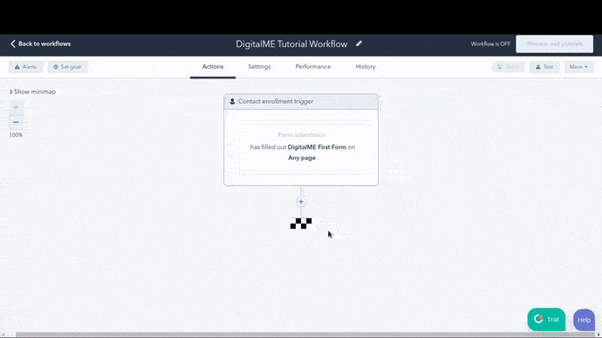Click the Any page text in trigger
The image size is (602, 338).
302,158
